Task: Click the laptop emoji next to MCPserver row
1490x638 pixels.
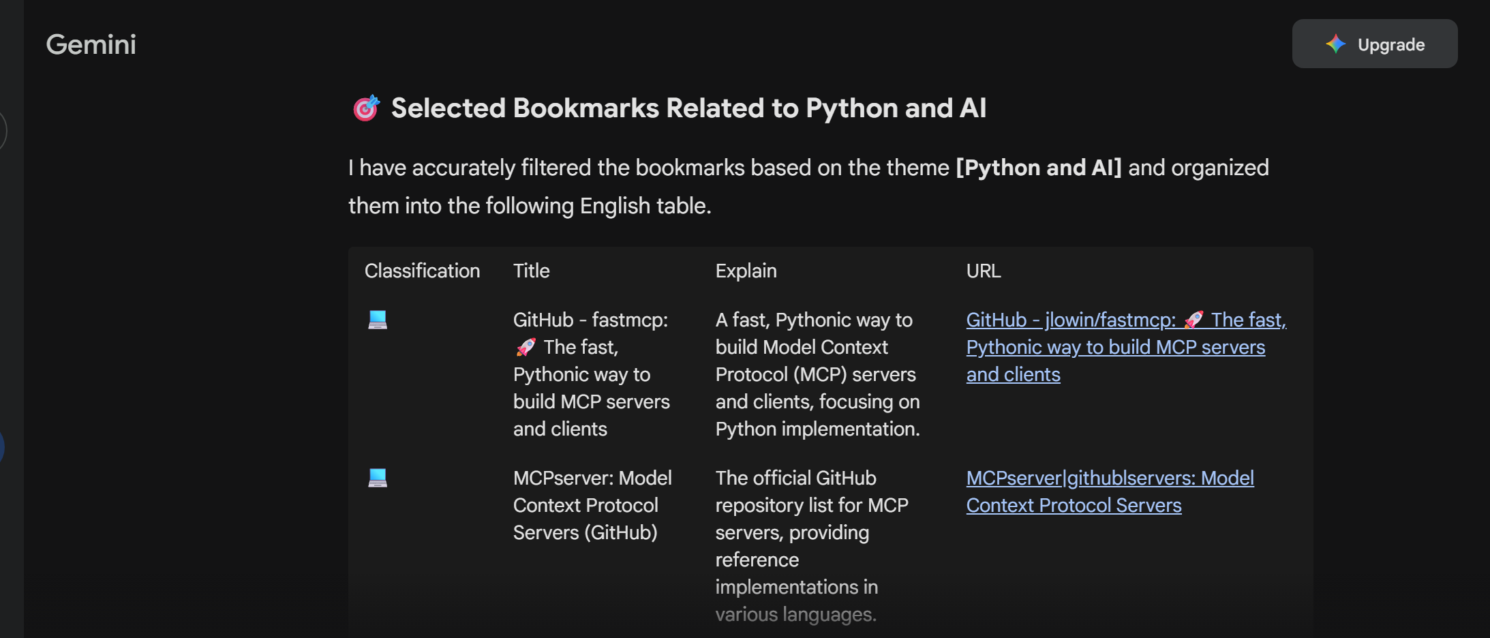Action: [x=378, y=478]
